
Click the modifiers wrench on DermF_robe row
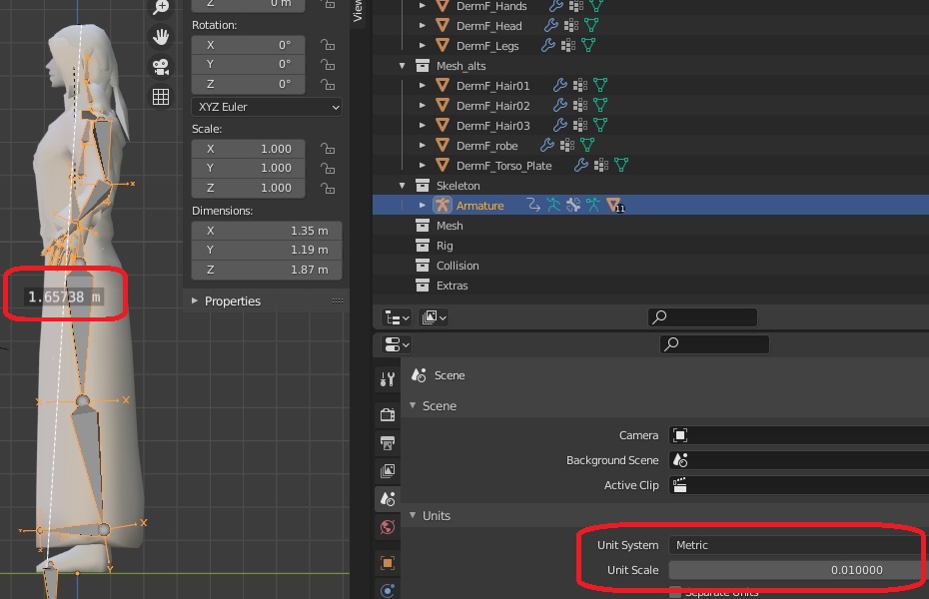[x=546, y=145]
